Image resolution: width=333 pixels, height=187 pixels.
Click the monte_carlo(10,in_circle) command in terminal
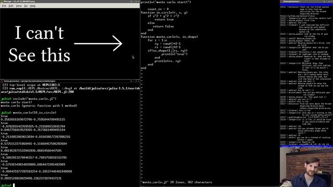(35, 113)
